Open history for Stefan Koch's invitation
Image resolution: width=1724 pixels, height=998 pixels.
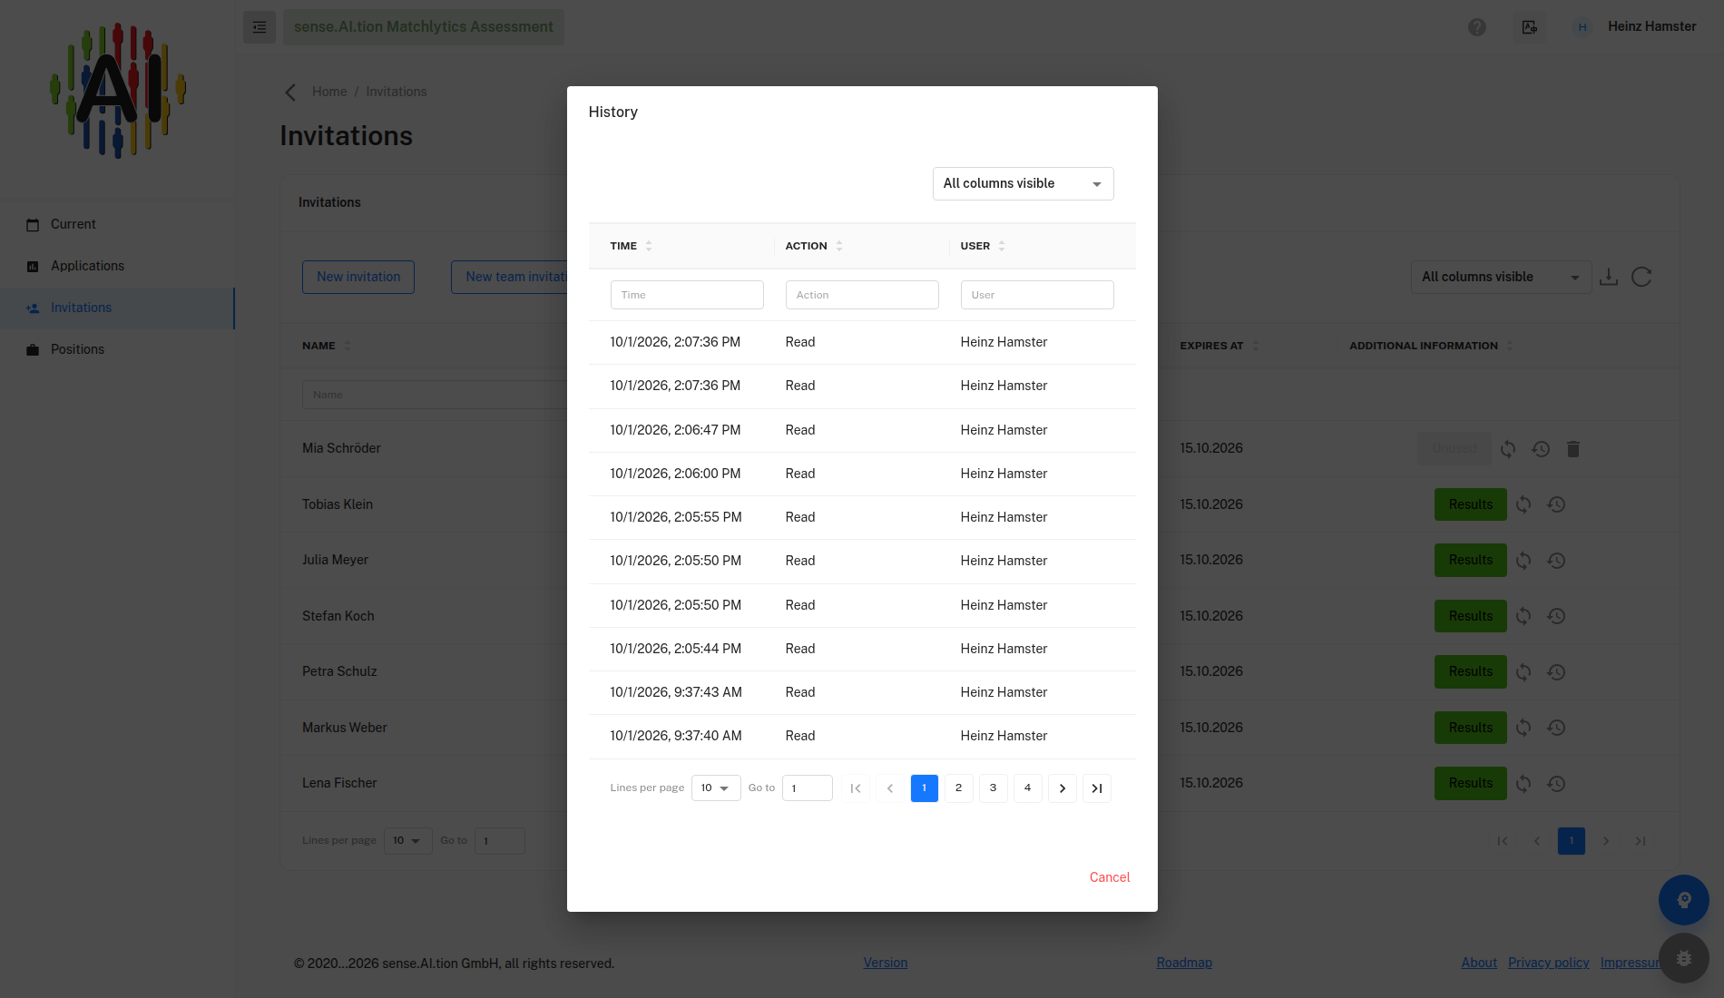1556,616
